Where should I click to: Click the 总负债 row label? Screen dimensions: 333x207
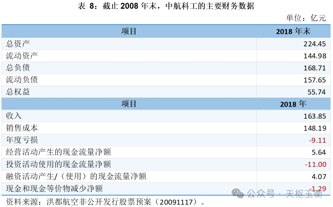[x=18, y=68]
